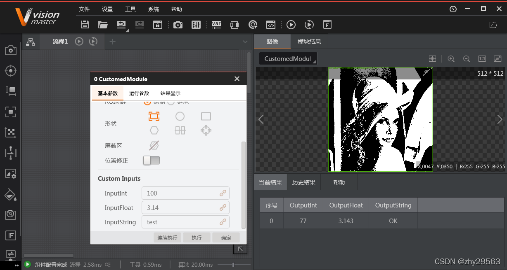Click the lock solution icon in the toolbar
Screen dimensions: 507x270
(x=157, y=25)
